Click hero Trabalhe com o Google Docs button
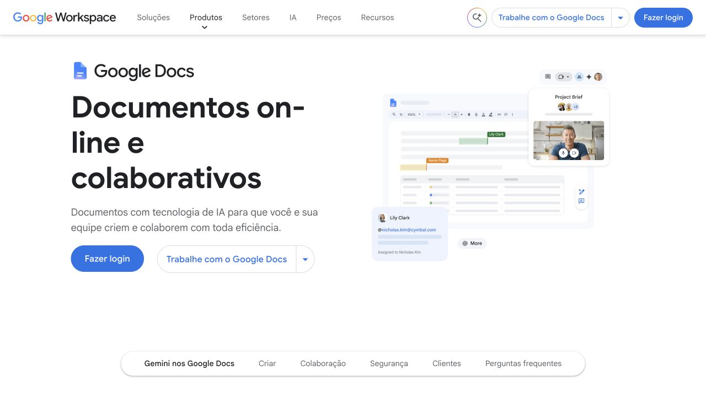 pos(227,259)
